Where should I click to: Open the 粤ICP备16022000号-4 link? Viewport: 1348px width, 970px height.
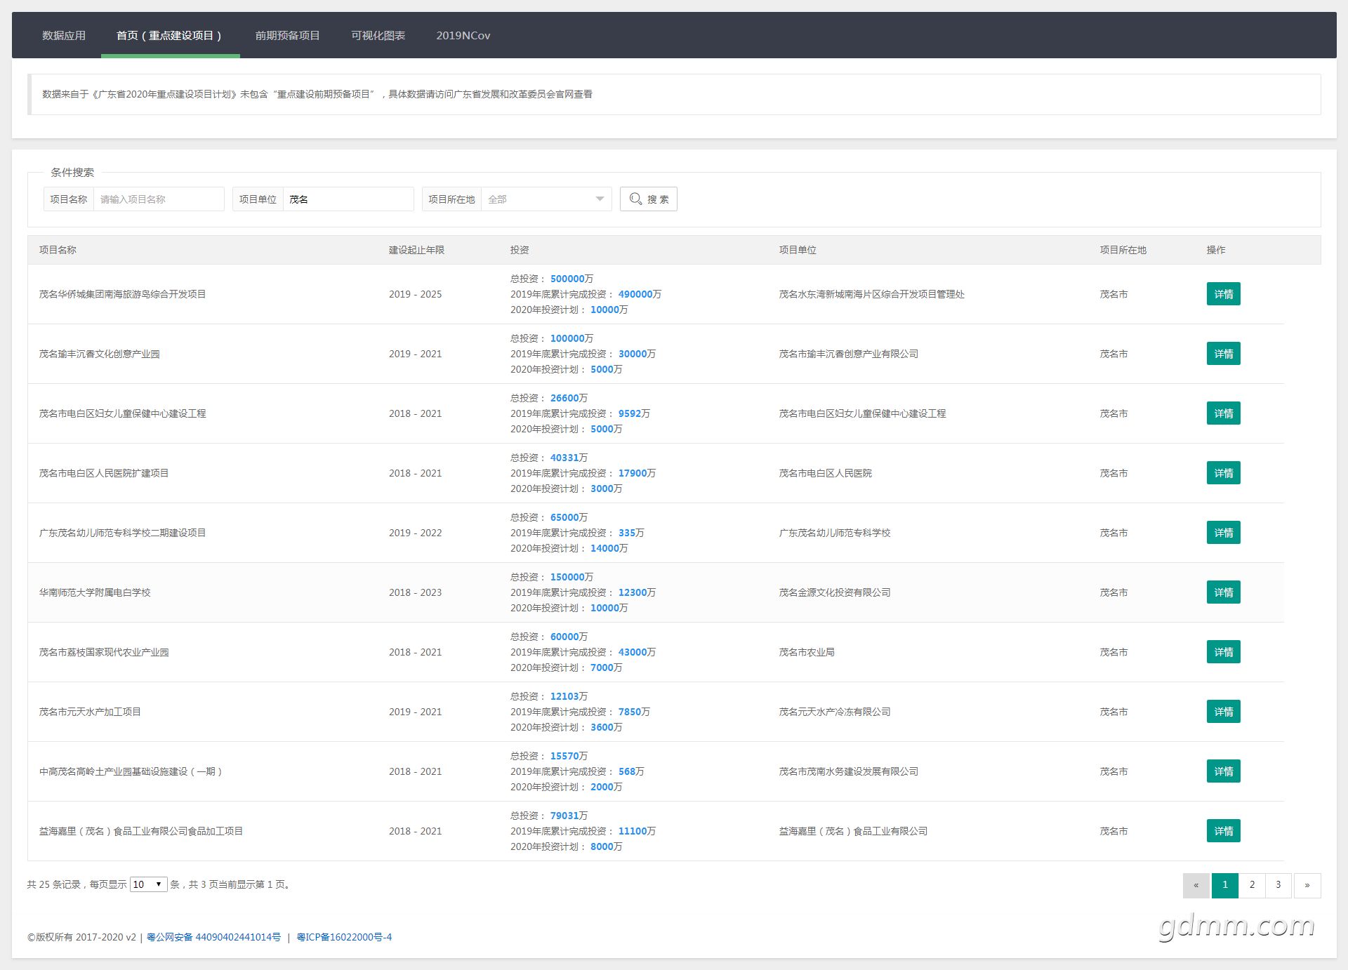344,937
